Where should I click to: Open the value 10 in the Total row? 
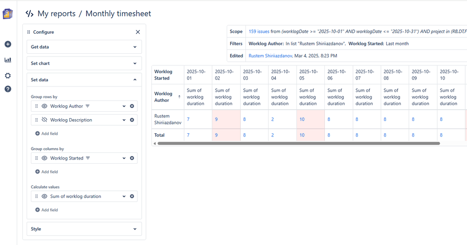(x=302, y=135)
